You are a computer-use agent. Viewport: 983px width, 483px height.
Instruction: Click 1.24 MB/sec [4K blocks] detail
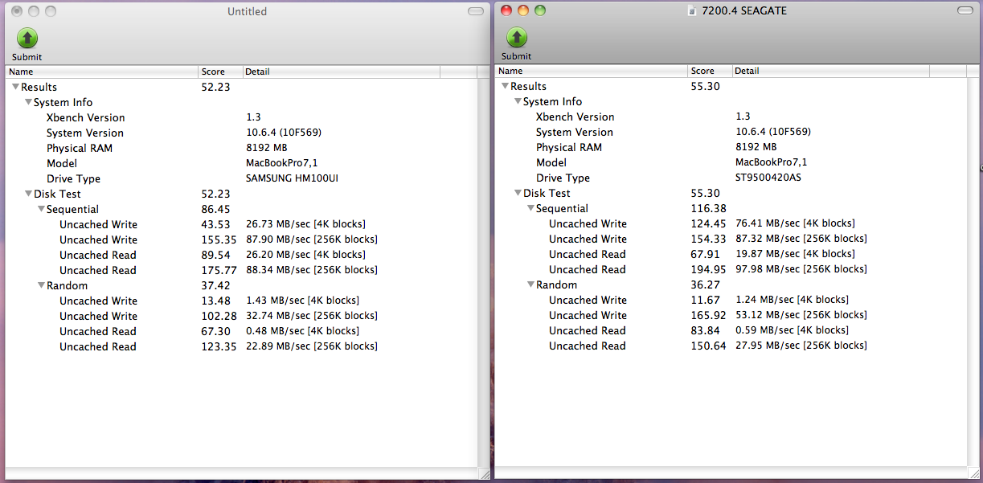pyautogui.click(x=792, y=300)
